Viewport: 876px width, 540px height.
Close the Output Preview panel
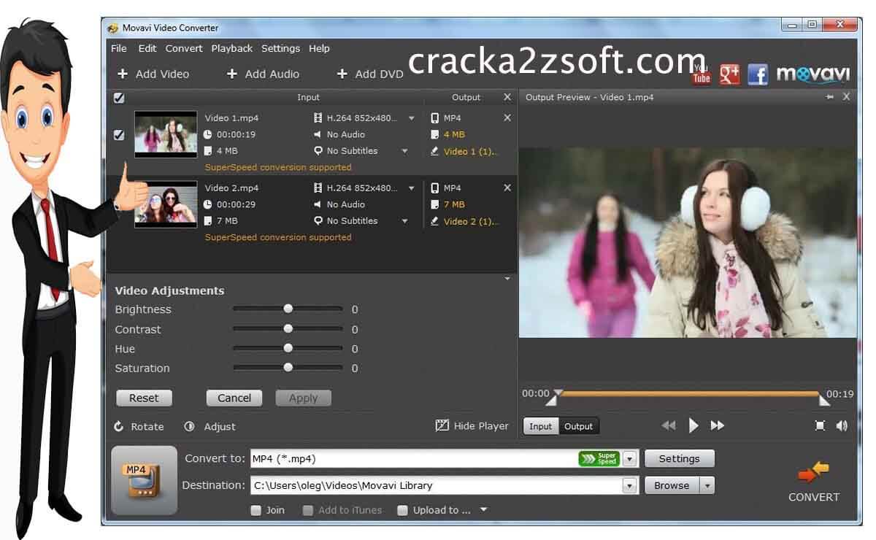pyautogui.click(x=846, y=97)
